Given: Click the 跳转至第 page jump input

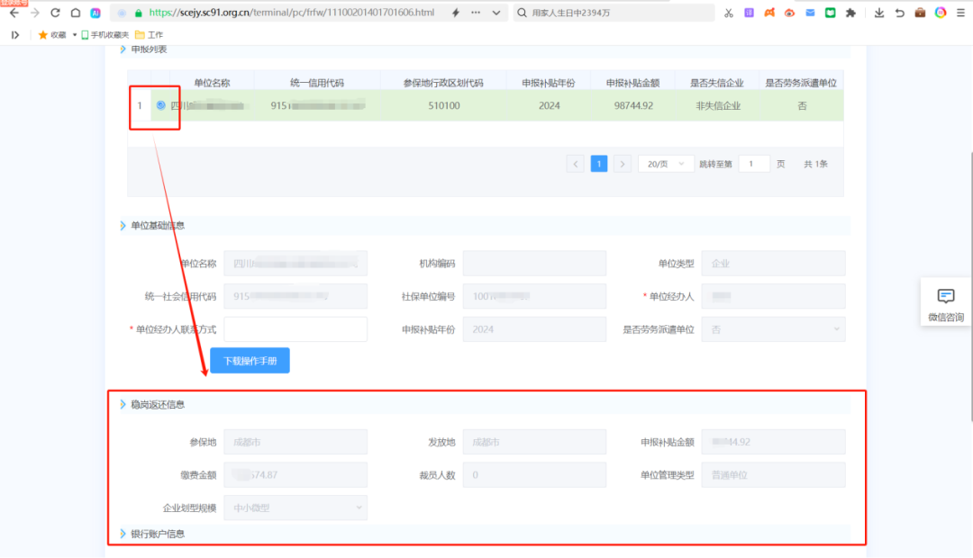Looking at the screenshot, I should click(754, 164).
